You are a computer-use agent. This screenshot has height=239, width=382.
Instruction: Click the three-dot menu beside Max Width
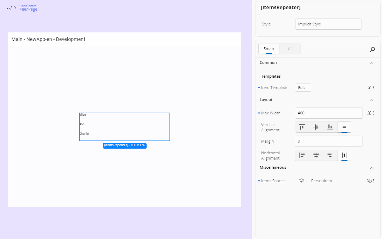click(x=374, y=113)
